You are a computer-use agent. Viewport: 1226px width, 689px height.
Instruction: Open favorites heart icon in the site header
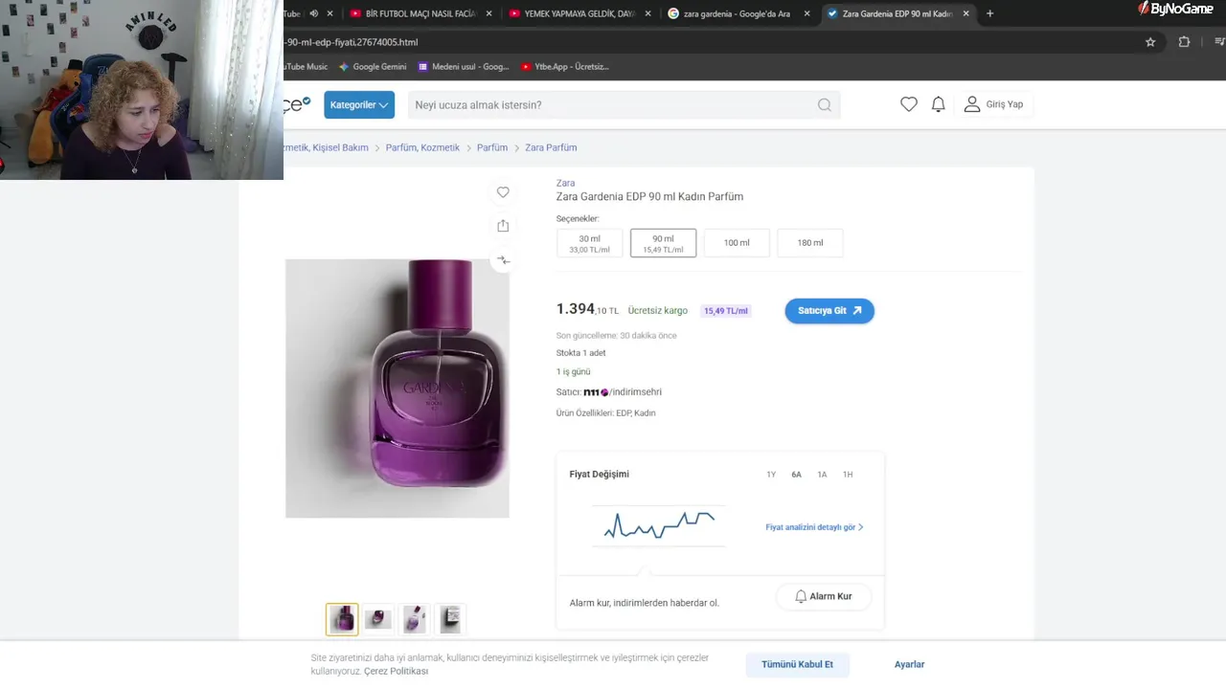(909, 104)
